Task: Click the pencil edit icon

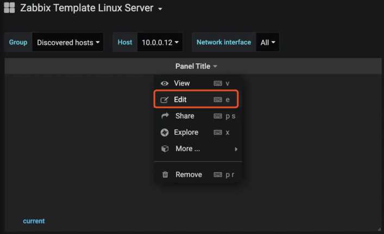Action: click(x=165, y=100)
